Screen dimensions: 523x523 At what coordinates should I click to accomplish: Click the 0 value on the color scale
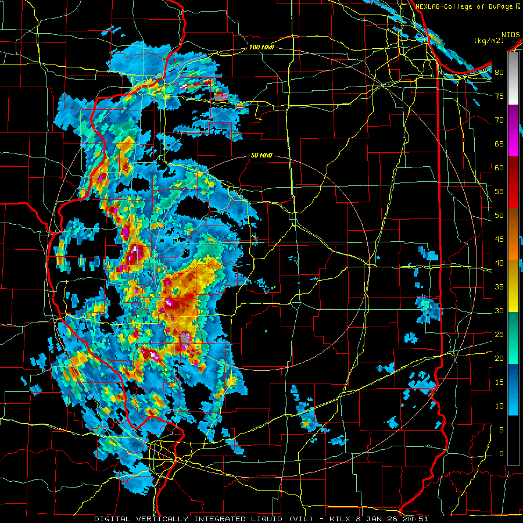[501, 454]
